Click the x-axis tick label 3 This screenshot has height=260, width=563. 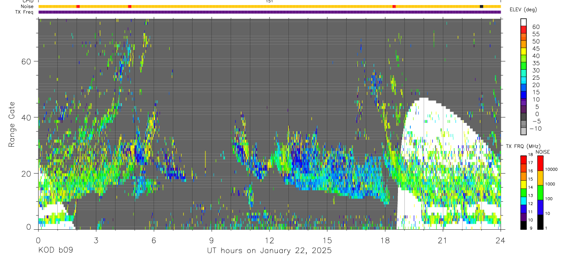pyautogui.click(x=96, y=240)
